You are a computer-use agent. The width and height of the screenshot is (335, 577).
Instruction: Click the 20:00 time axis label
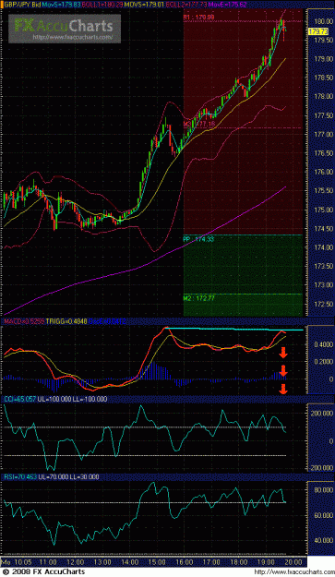point(294,562)
